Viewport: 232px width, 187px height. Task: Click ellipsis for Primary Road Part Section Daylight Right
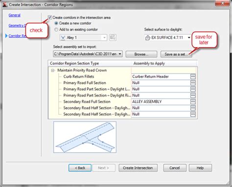tap(193, 95)
